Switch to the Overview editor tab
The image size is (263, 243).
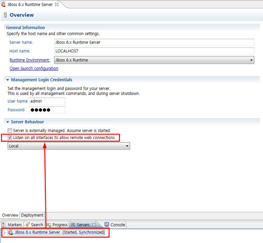tap(10, 215)
